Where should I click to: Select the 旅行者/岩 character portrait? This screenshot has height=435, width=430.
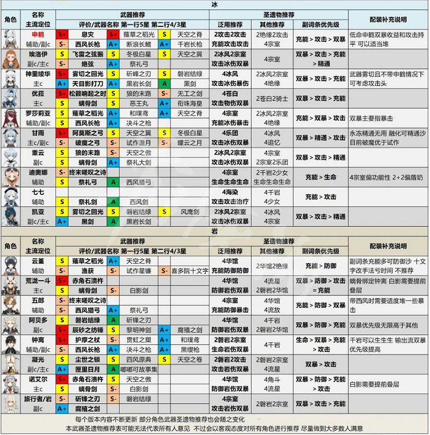pos(11,404)
